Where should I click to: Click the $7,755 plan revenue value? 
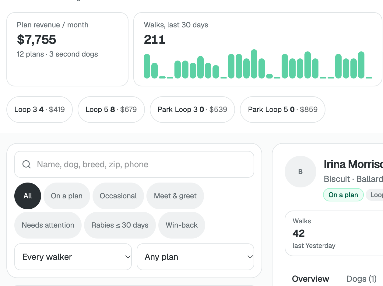point(37,40)
